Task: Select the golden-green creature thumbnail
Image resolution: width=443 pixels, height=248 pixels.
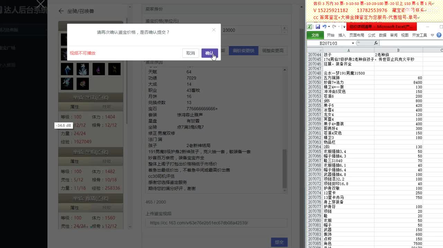Action: (x=115, y=69)
